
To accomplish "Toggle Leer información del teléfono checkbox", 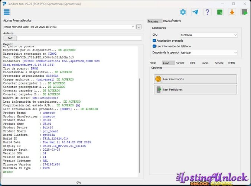I will tap(154, 46).
